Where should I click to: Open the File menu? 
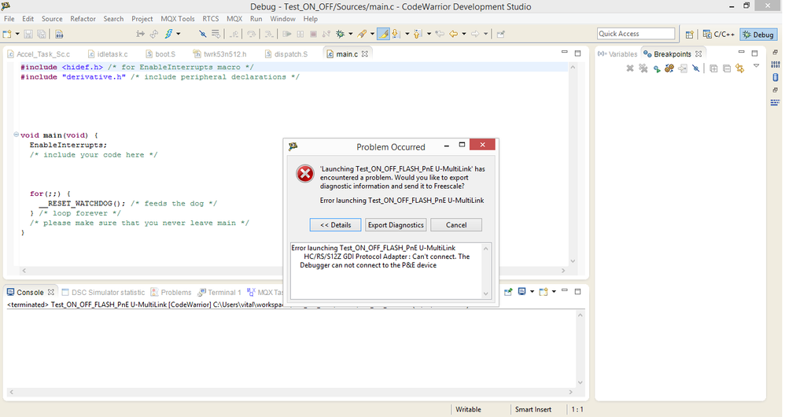(9, 19)
